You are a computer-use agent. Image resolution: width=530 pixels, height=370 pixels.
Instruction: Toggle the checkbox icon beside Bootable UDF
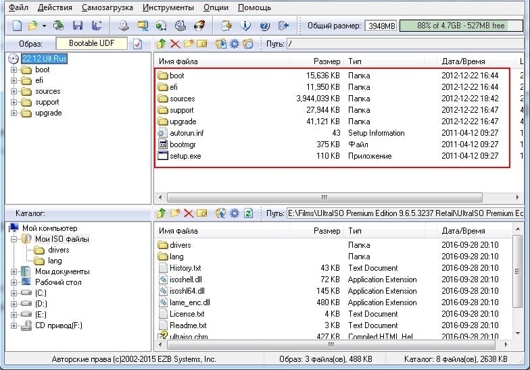[138, 44]
